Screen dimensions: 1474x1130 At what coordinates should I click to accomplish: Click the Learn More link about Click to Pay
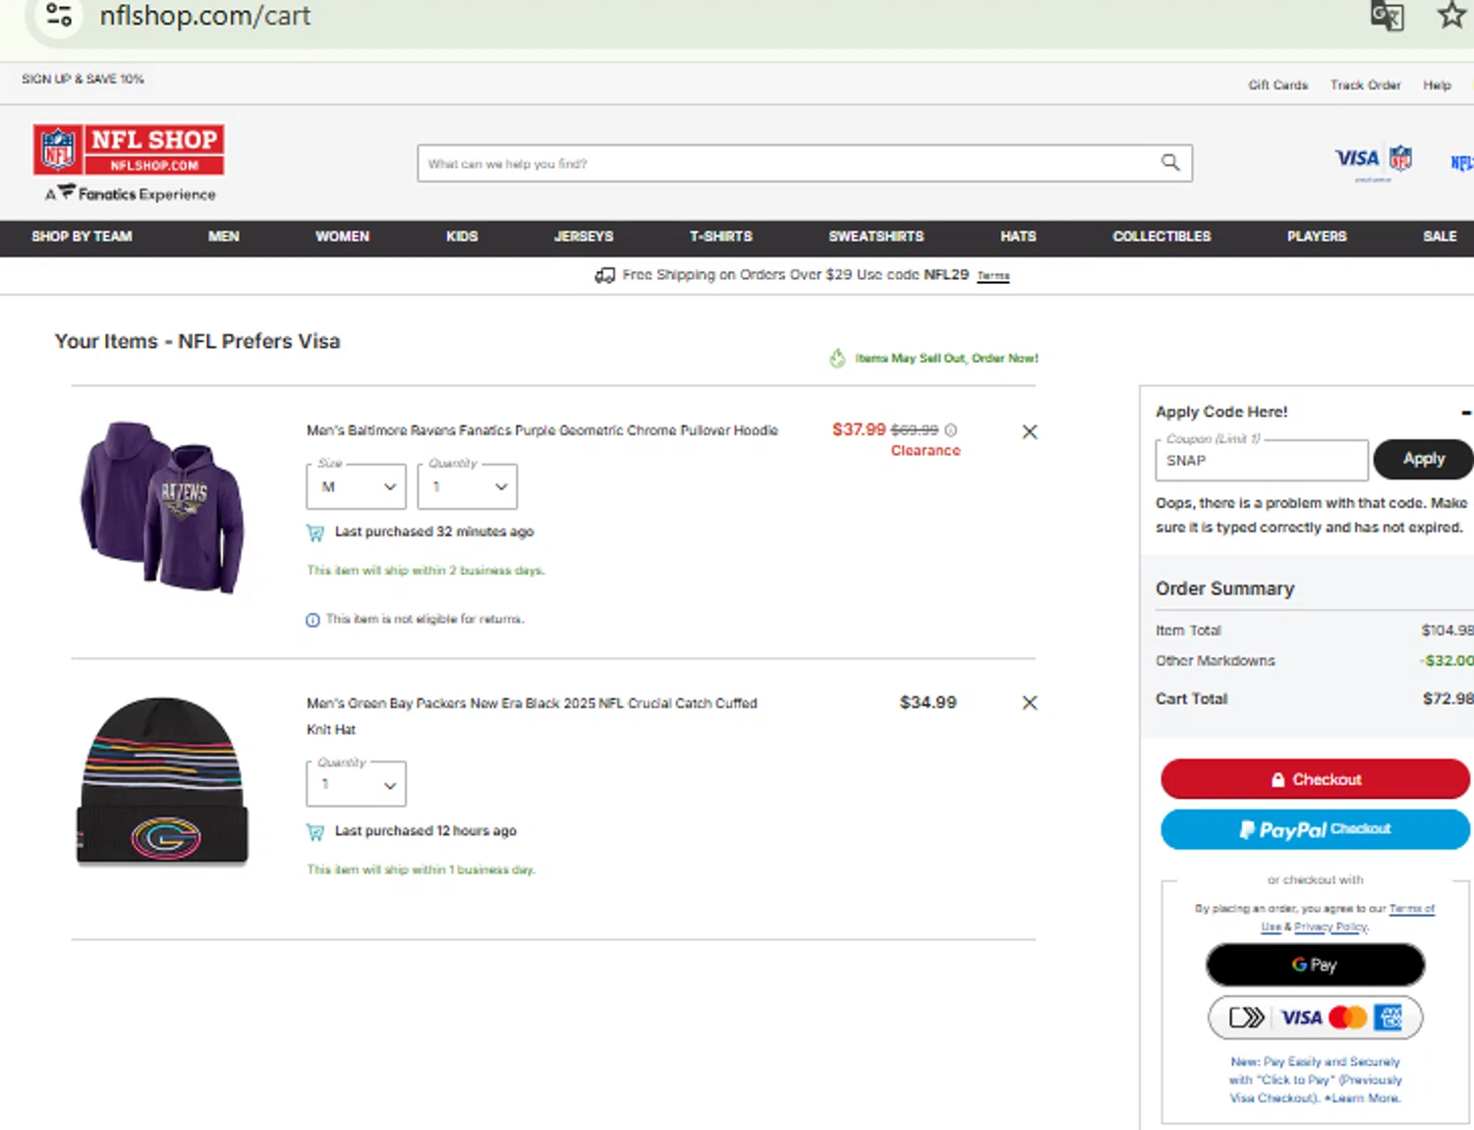(x=1364, y=1099)
